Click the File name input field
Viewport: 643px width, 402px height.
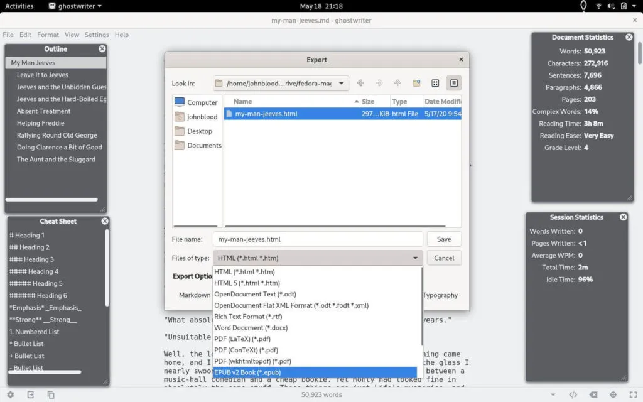coord(318,239)
